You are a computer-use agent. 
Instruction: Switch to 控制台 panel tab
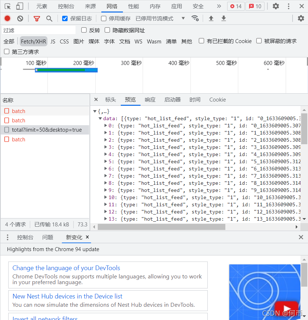tap(66, 6)
